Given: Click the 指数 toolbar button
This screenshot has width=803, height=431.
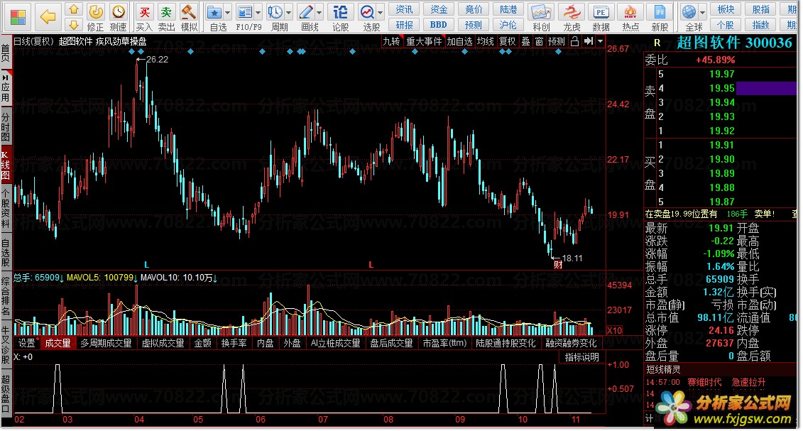Looking at the screenshot, I should click(760, 25).
